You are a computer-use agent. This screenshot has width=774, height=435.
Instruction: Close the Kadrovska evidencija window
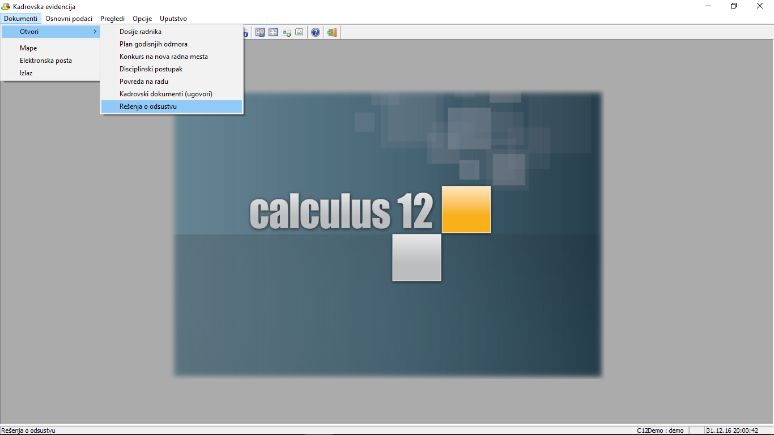coord(760,6)
